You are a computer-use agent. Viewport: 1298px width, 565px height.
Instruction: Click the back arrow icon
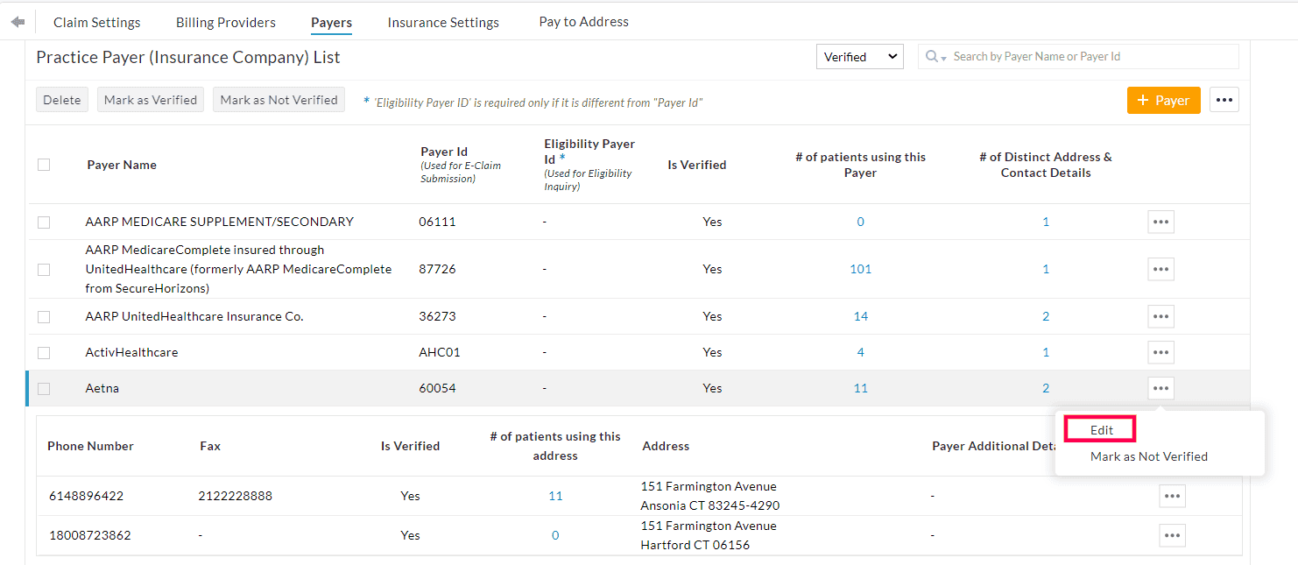pyautogui.click(x=18, y=22)
